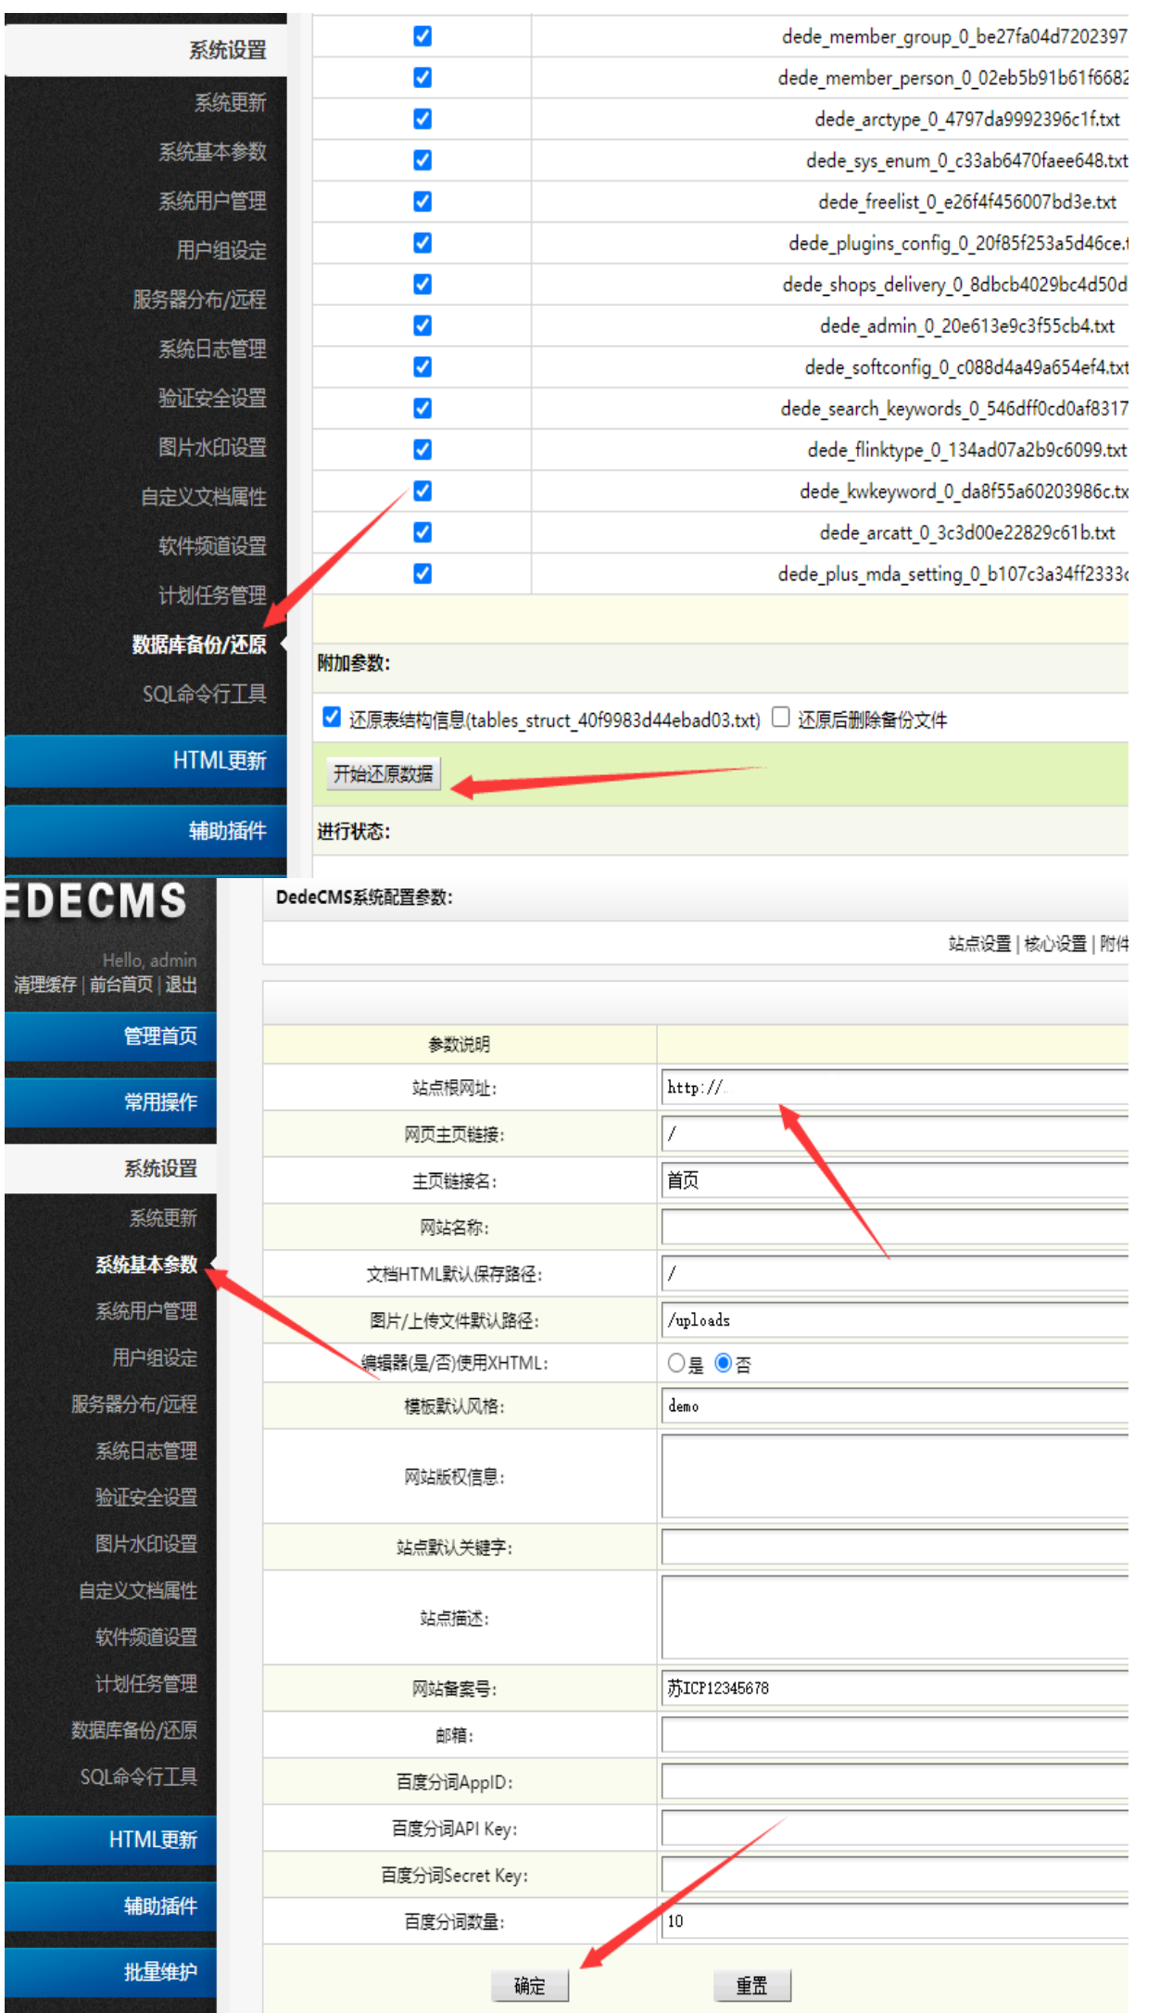
Task: Select 是 for editor XHTML option
Action: [676, 1363]
